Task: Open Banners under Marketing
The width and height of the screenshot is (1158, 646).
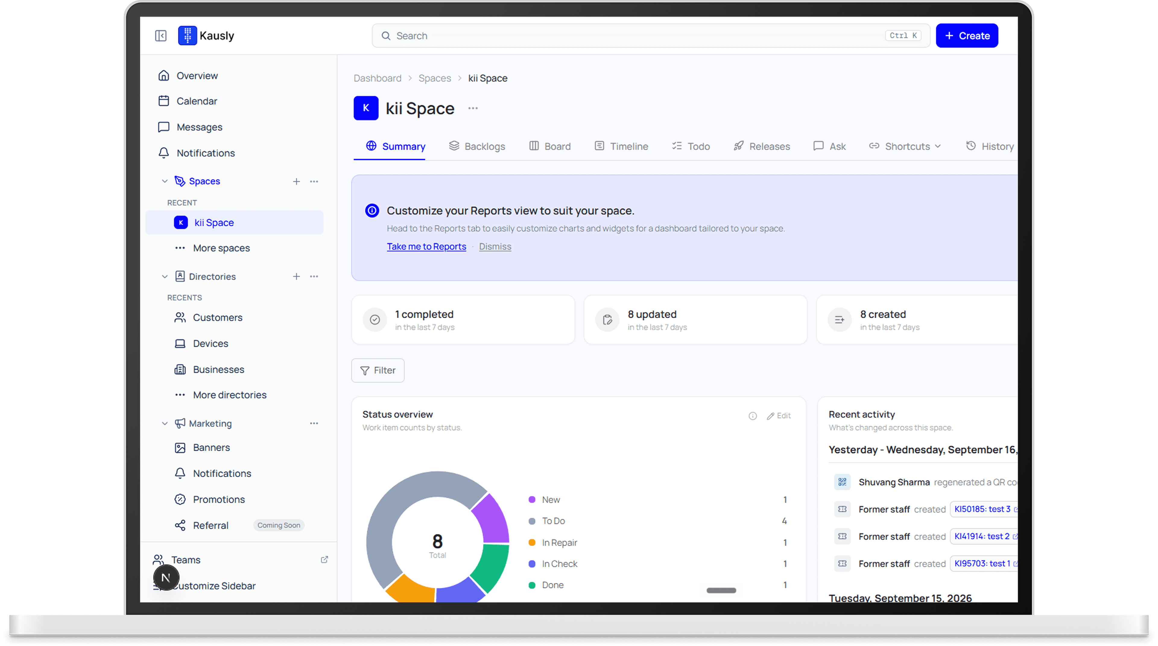Action: 211,448
